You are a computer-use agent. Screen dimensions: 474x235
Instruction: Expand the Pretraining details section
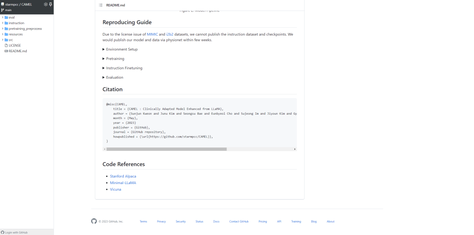point(104,58)
